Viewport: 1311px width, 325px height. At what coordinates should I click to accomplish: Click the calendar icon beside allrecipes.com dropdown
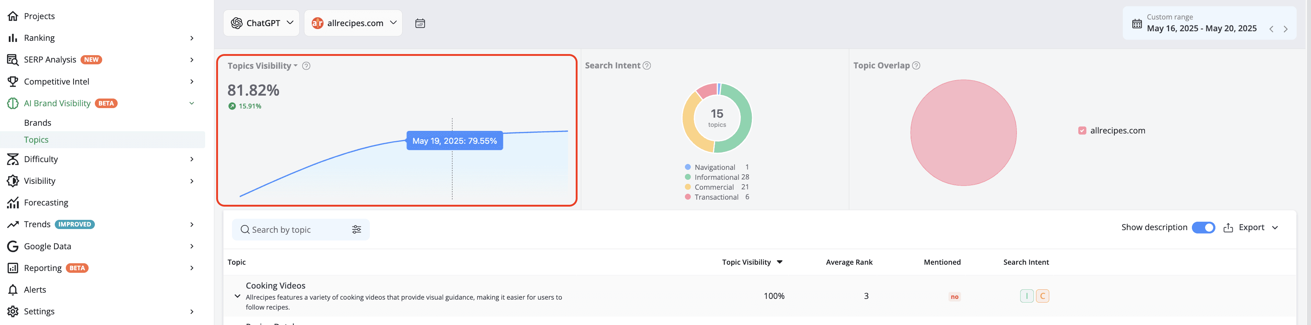click(420, 24)
